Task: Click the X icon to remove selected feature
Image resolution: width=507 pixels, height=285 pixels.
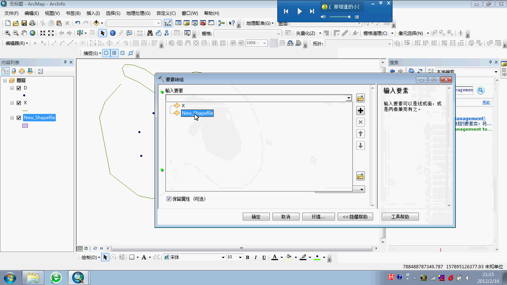Action: point(360,122)
